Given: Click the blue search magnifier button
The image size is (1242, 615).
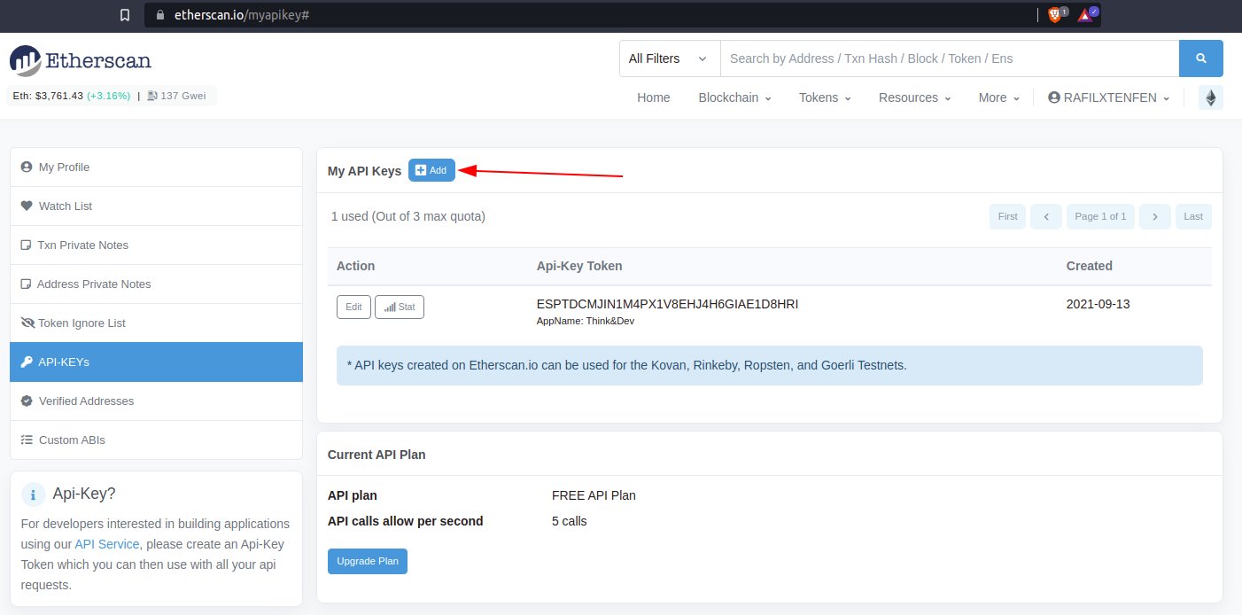Looking at the screenshot, I should 1201,58.
